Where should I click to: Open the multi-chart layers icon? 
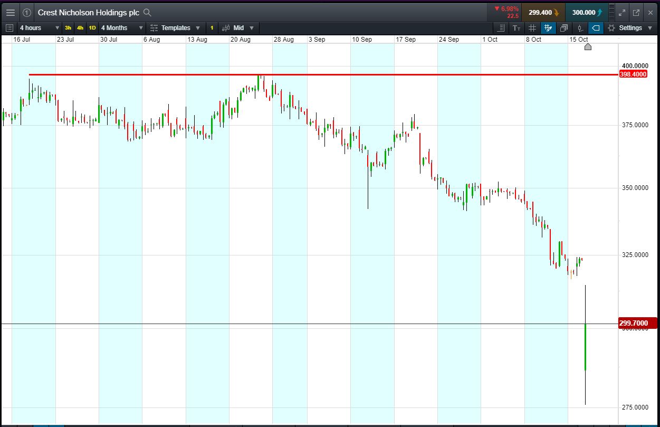point(564,28)
